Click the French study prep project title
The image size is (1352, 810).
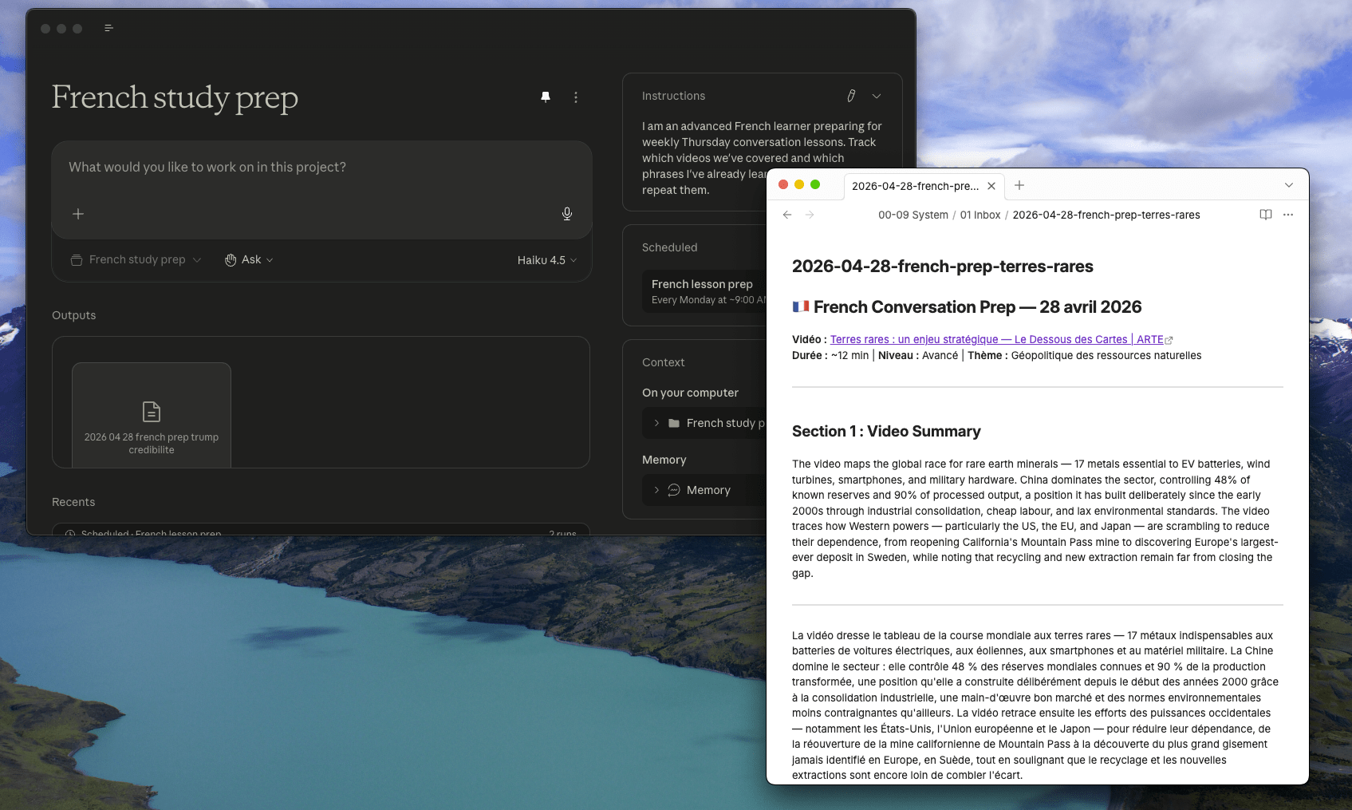pyautogui.click(x=175, y=98)
